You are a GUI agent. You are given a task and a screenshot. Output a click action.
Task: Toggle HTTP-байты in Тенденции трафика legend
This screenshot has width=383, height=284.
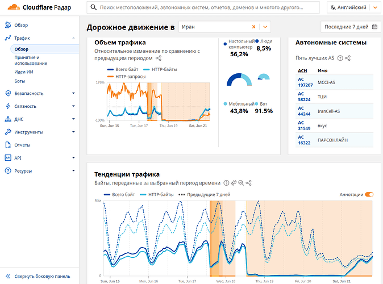pos(157,195)
